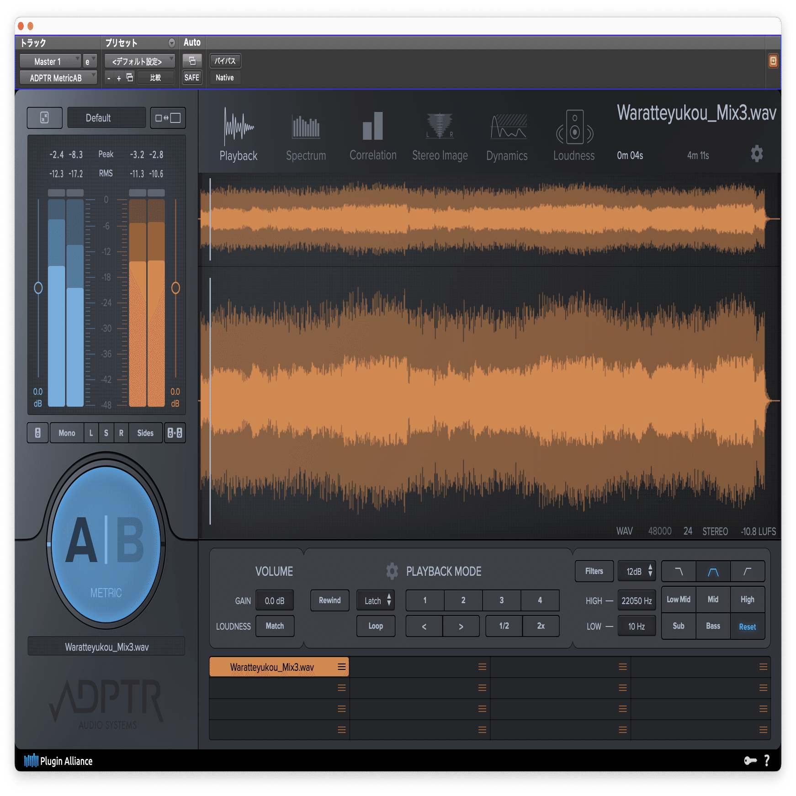Enable Sides monitoring
796x796 pixels.
pyautogui.click(x=145, y=433)
